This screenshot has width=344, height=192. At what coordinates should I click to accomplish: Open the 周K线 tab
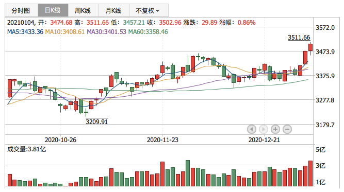(84, 10)
